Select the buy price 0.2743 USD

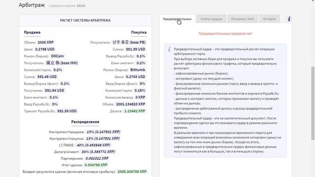135,77
